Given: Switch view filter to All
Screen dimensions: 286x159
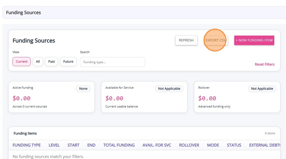Looking at the screenshot, I should [x=38, y=62].
